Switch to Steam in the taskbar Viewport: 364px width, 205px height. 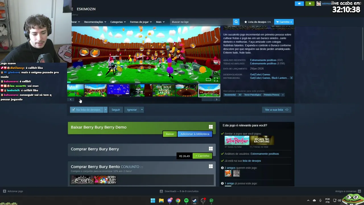[x=195, y=200]
